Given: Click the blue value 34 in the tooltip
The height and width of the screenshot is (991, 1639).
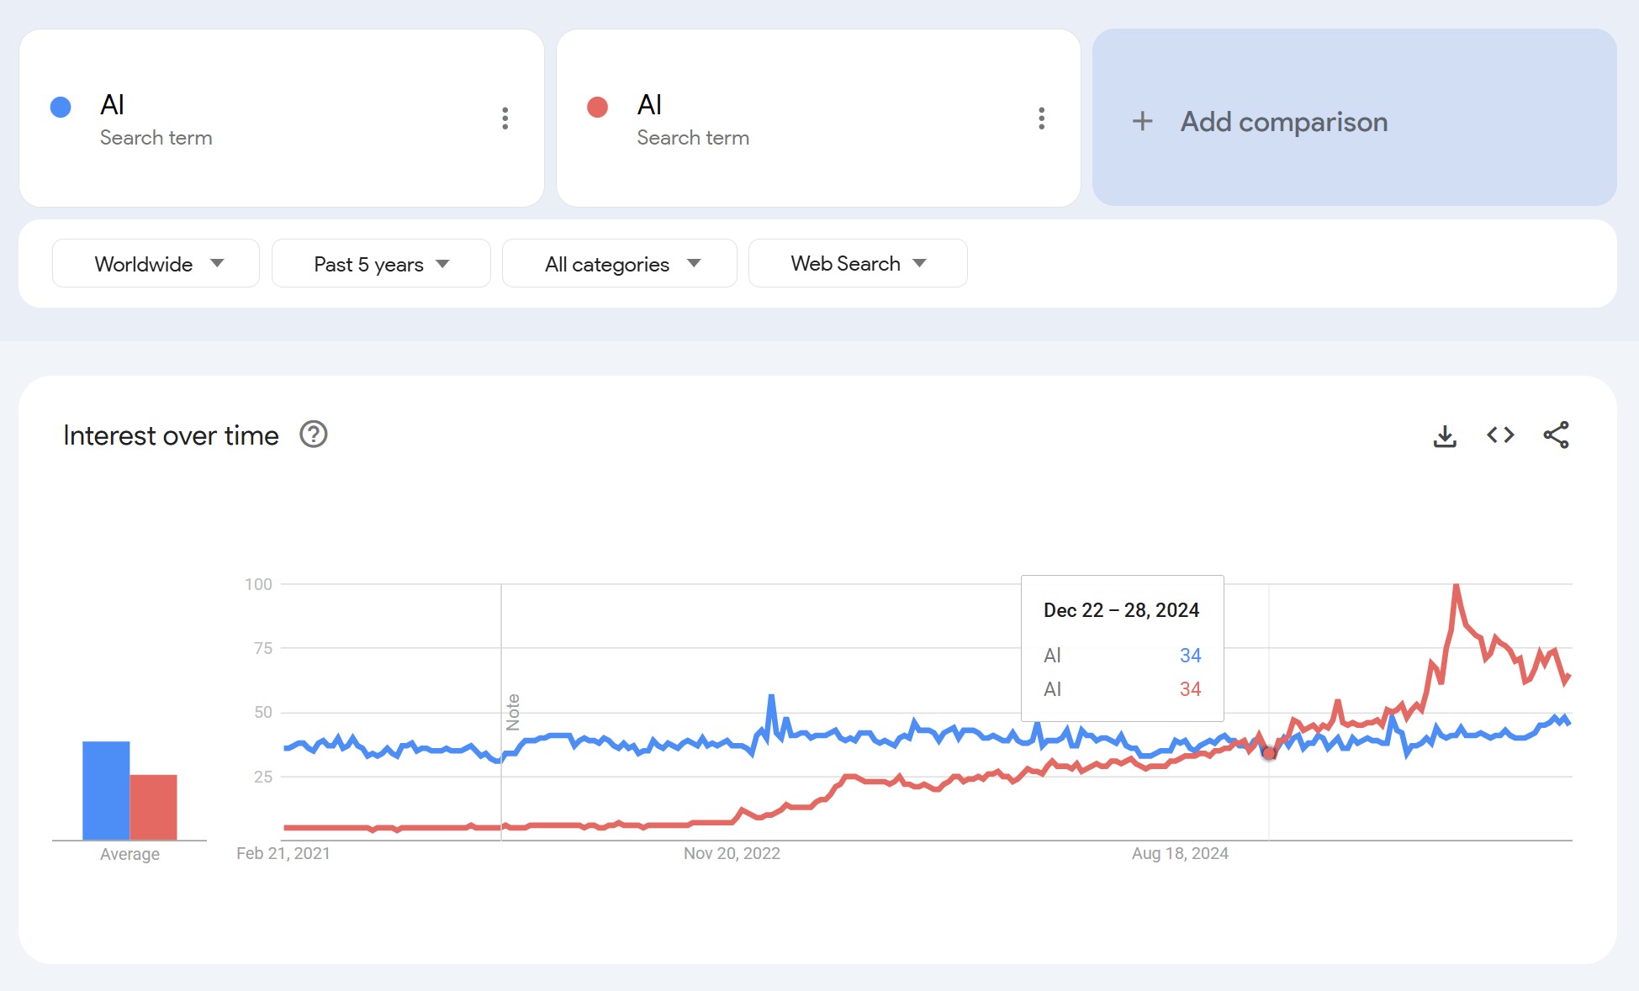Looking at the screenshot, I should coord(1190,656).
